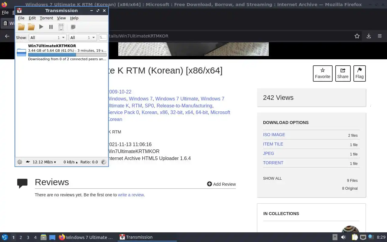Click the TORRENT download link

[273, 163]
